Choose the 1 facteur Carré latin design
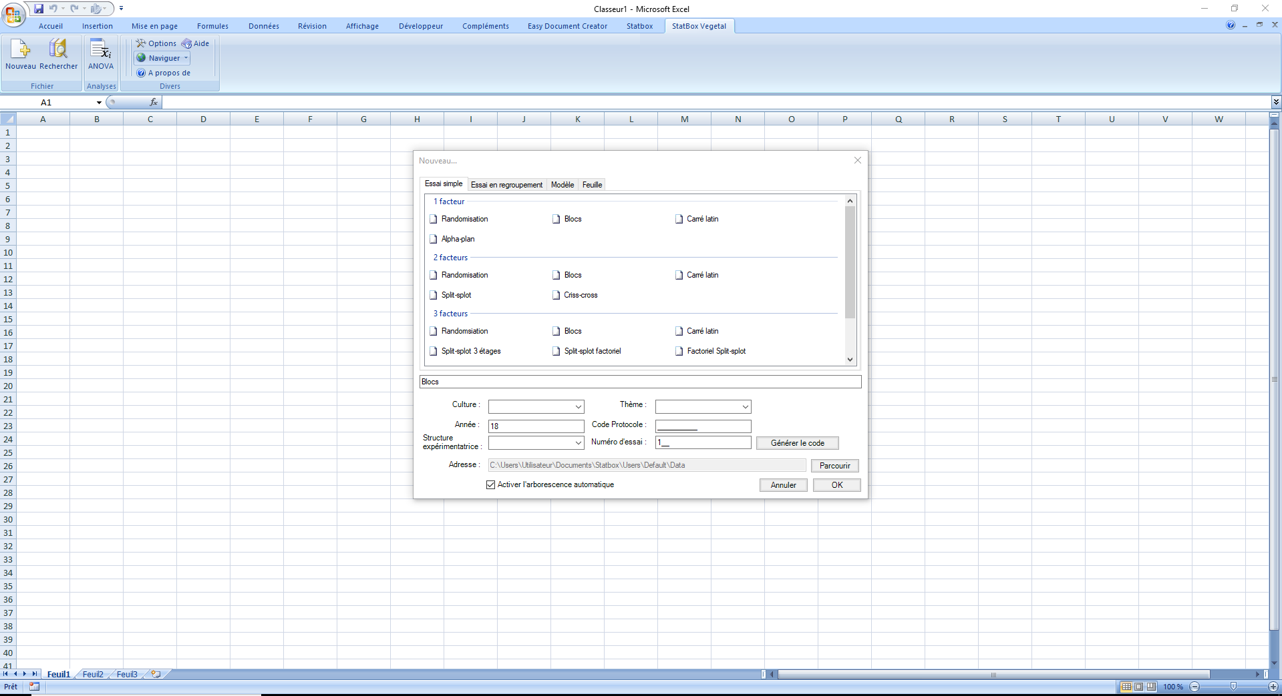Viewport: 1282px width, 696px height. click(697, 219)
